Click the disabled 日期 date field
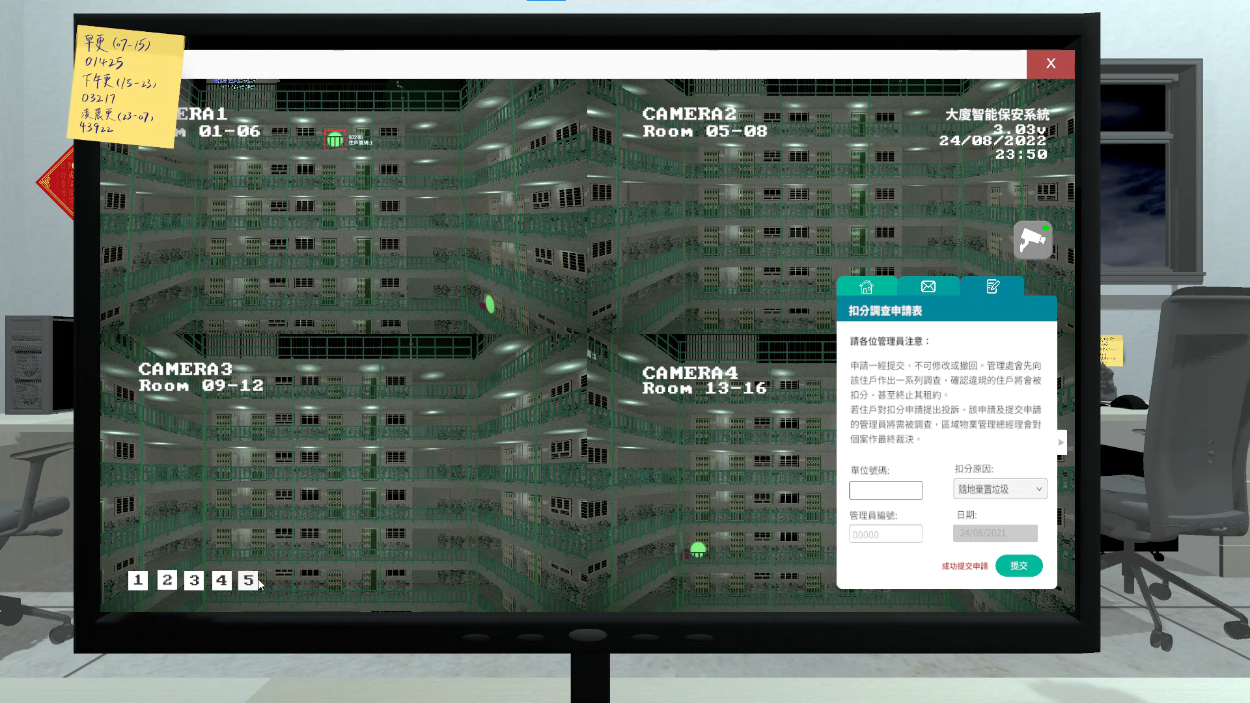Image resolution: width=1250 pixels, height=703 pixels. pyautogui.click(x=995, y=533)
